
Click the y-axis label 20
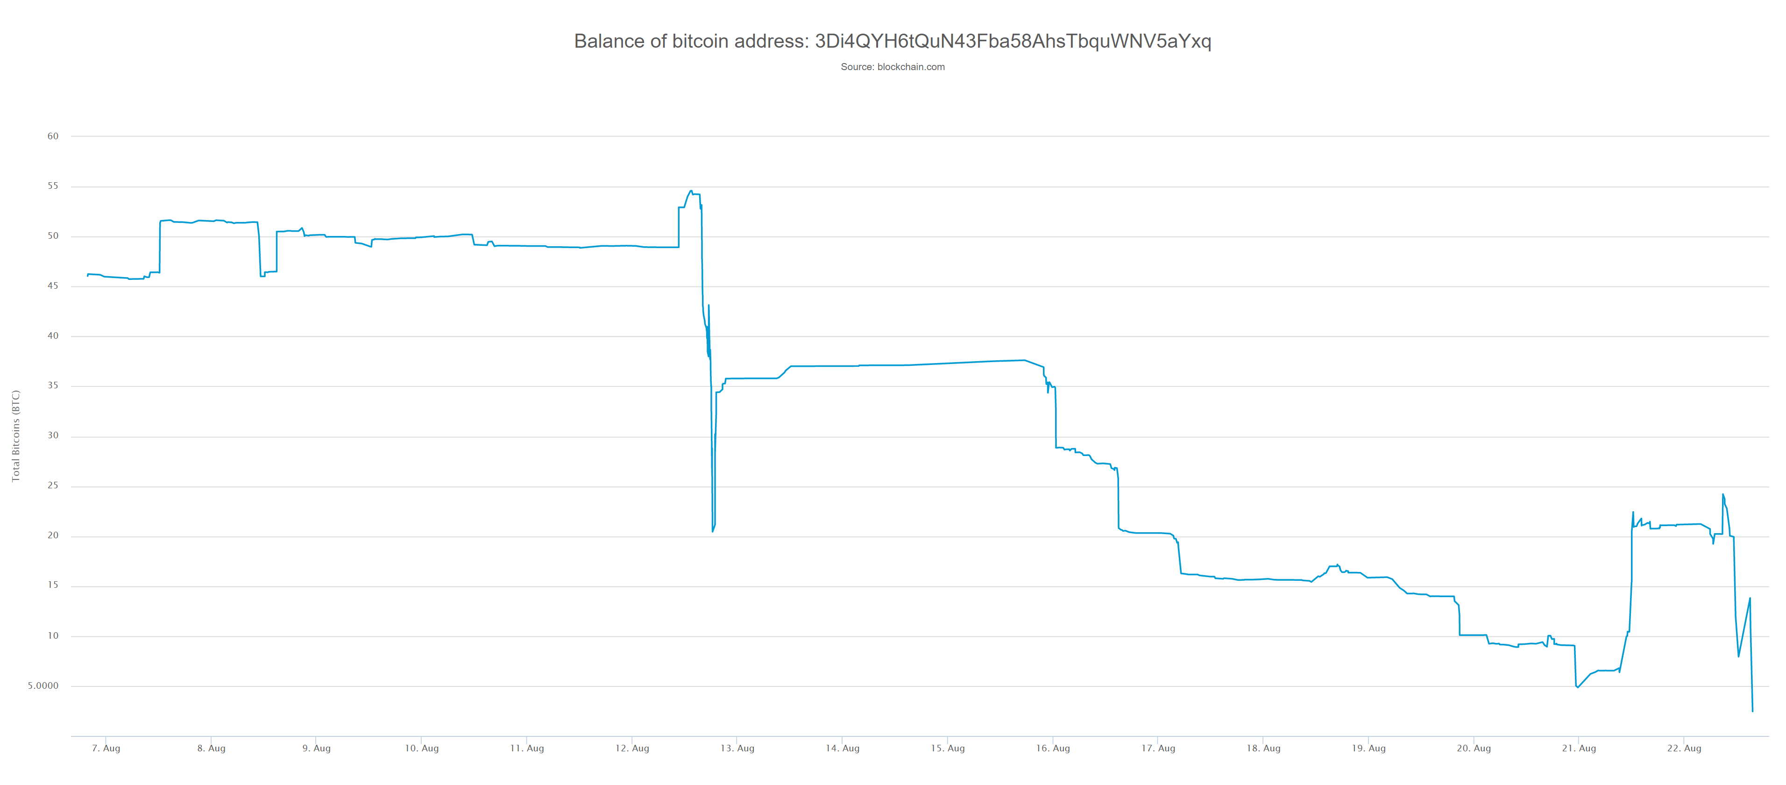point(53,535)
